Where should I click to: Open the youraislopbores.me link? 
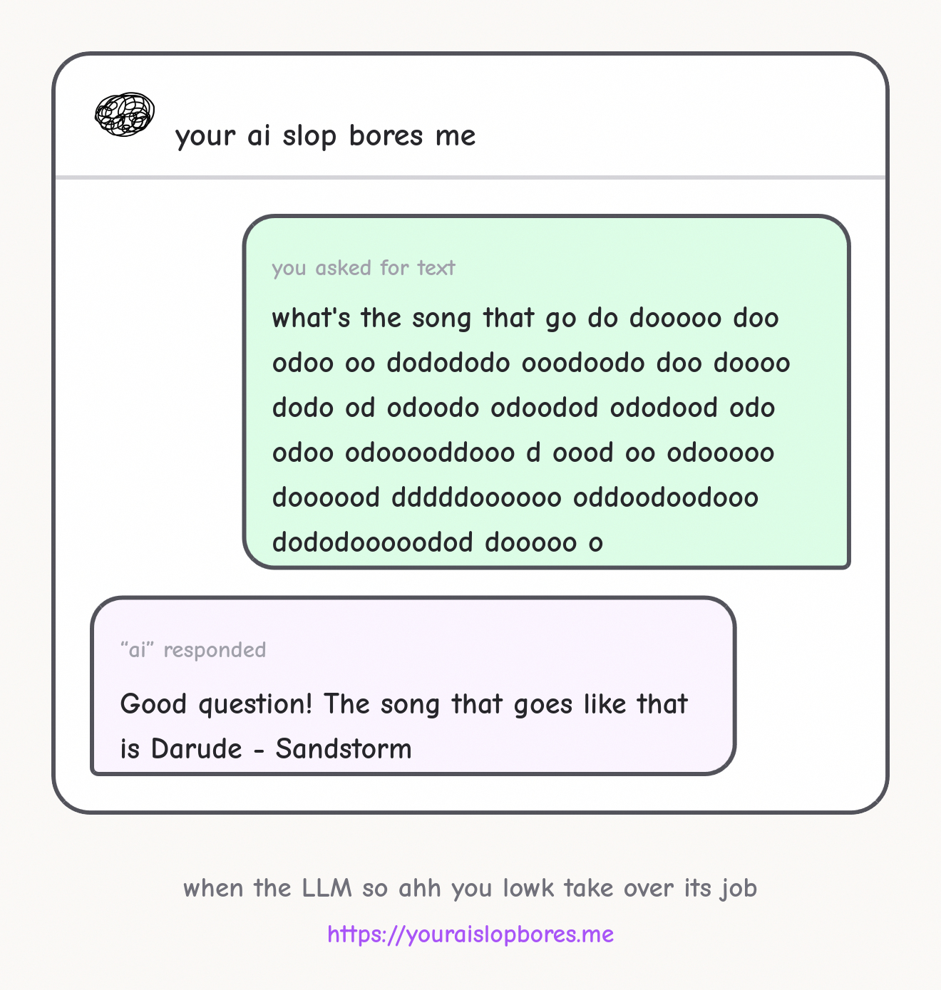point(470,934)
